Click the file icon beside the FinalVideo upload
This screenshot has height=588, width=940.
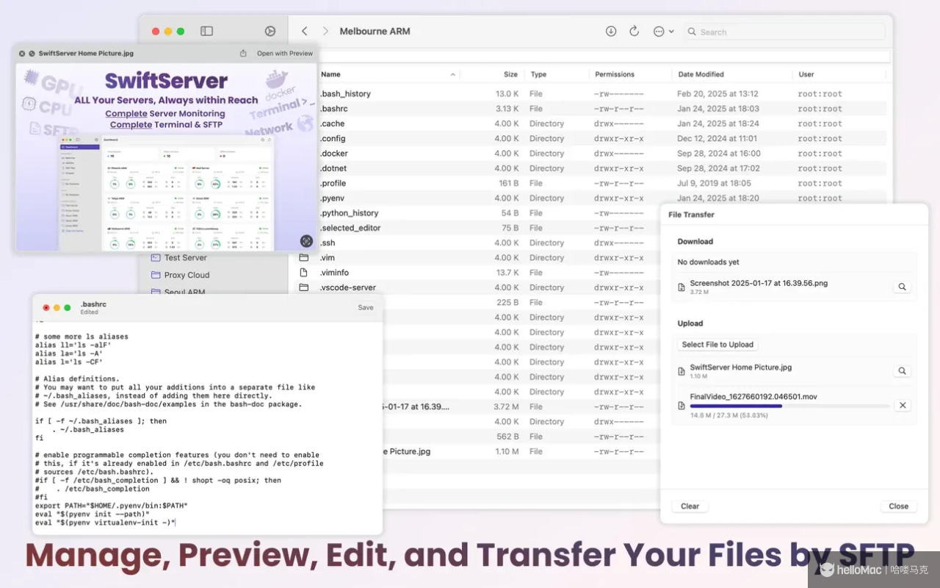681,406
